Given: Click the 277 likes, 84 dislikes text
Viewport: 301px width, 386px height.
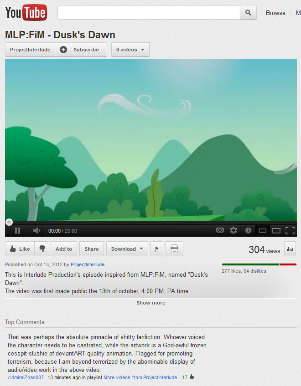Looking at the screenshot, I should [x=244, y=271].
